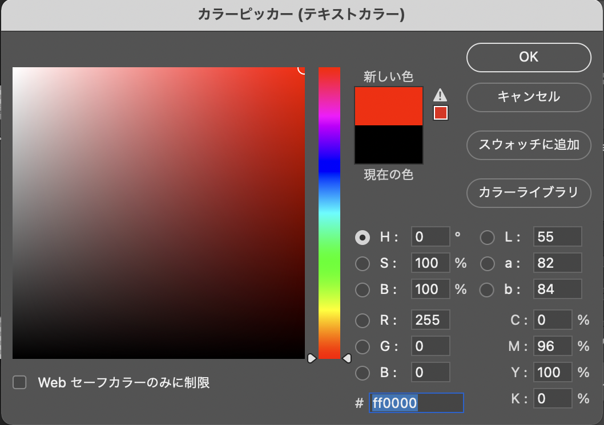Select the L lightness radio button
The image size is (604, 425).
(x=487, y=237)
